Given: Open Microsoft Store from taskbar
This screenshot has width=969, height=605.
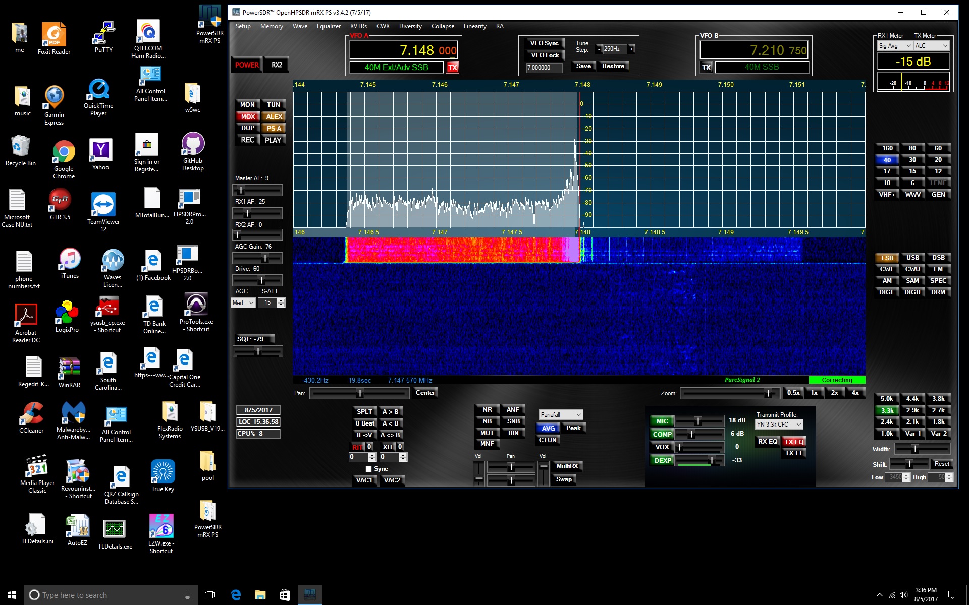Looking at the screenshot, I should tap(285, 595).
